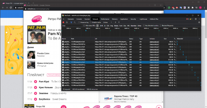Open the Online throttling dropdown
The width and height of the screenshot is (207, 108).
[108, 22]
